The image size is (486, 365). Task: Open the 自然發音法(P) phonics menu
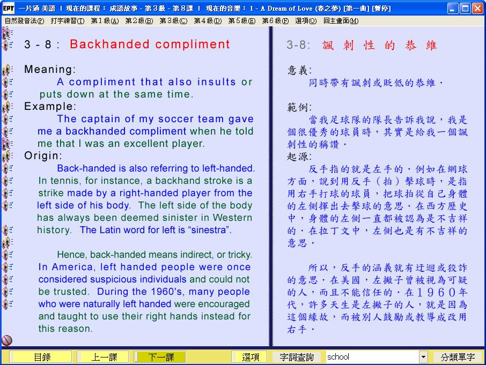click(24, 21)
